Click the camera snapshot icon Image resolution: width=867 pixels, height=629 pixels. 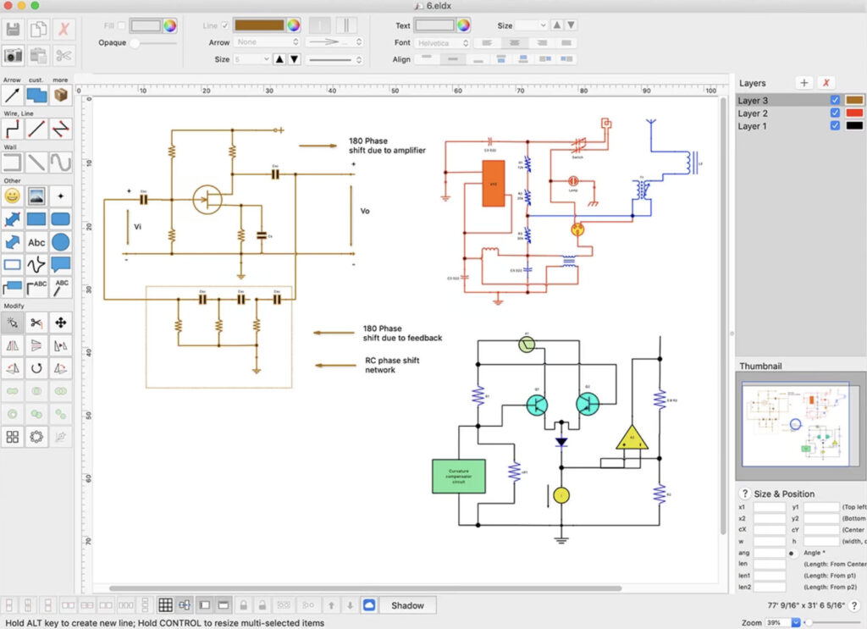click(x=13, y=55)
